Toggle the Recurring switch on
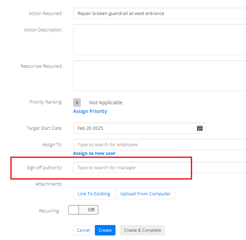Image resolution: width=246 pixels, height=240 pixels. coord(83,210)
